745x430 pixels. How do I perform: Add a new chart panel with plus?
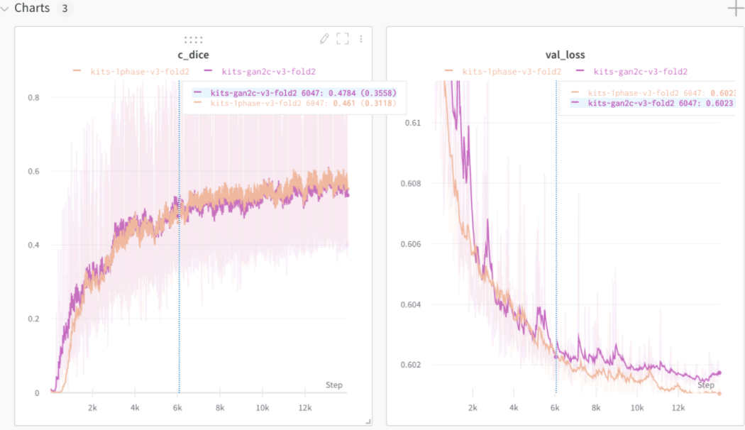click(736, 8)
